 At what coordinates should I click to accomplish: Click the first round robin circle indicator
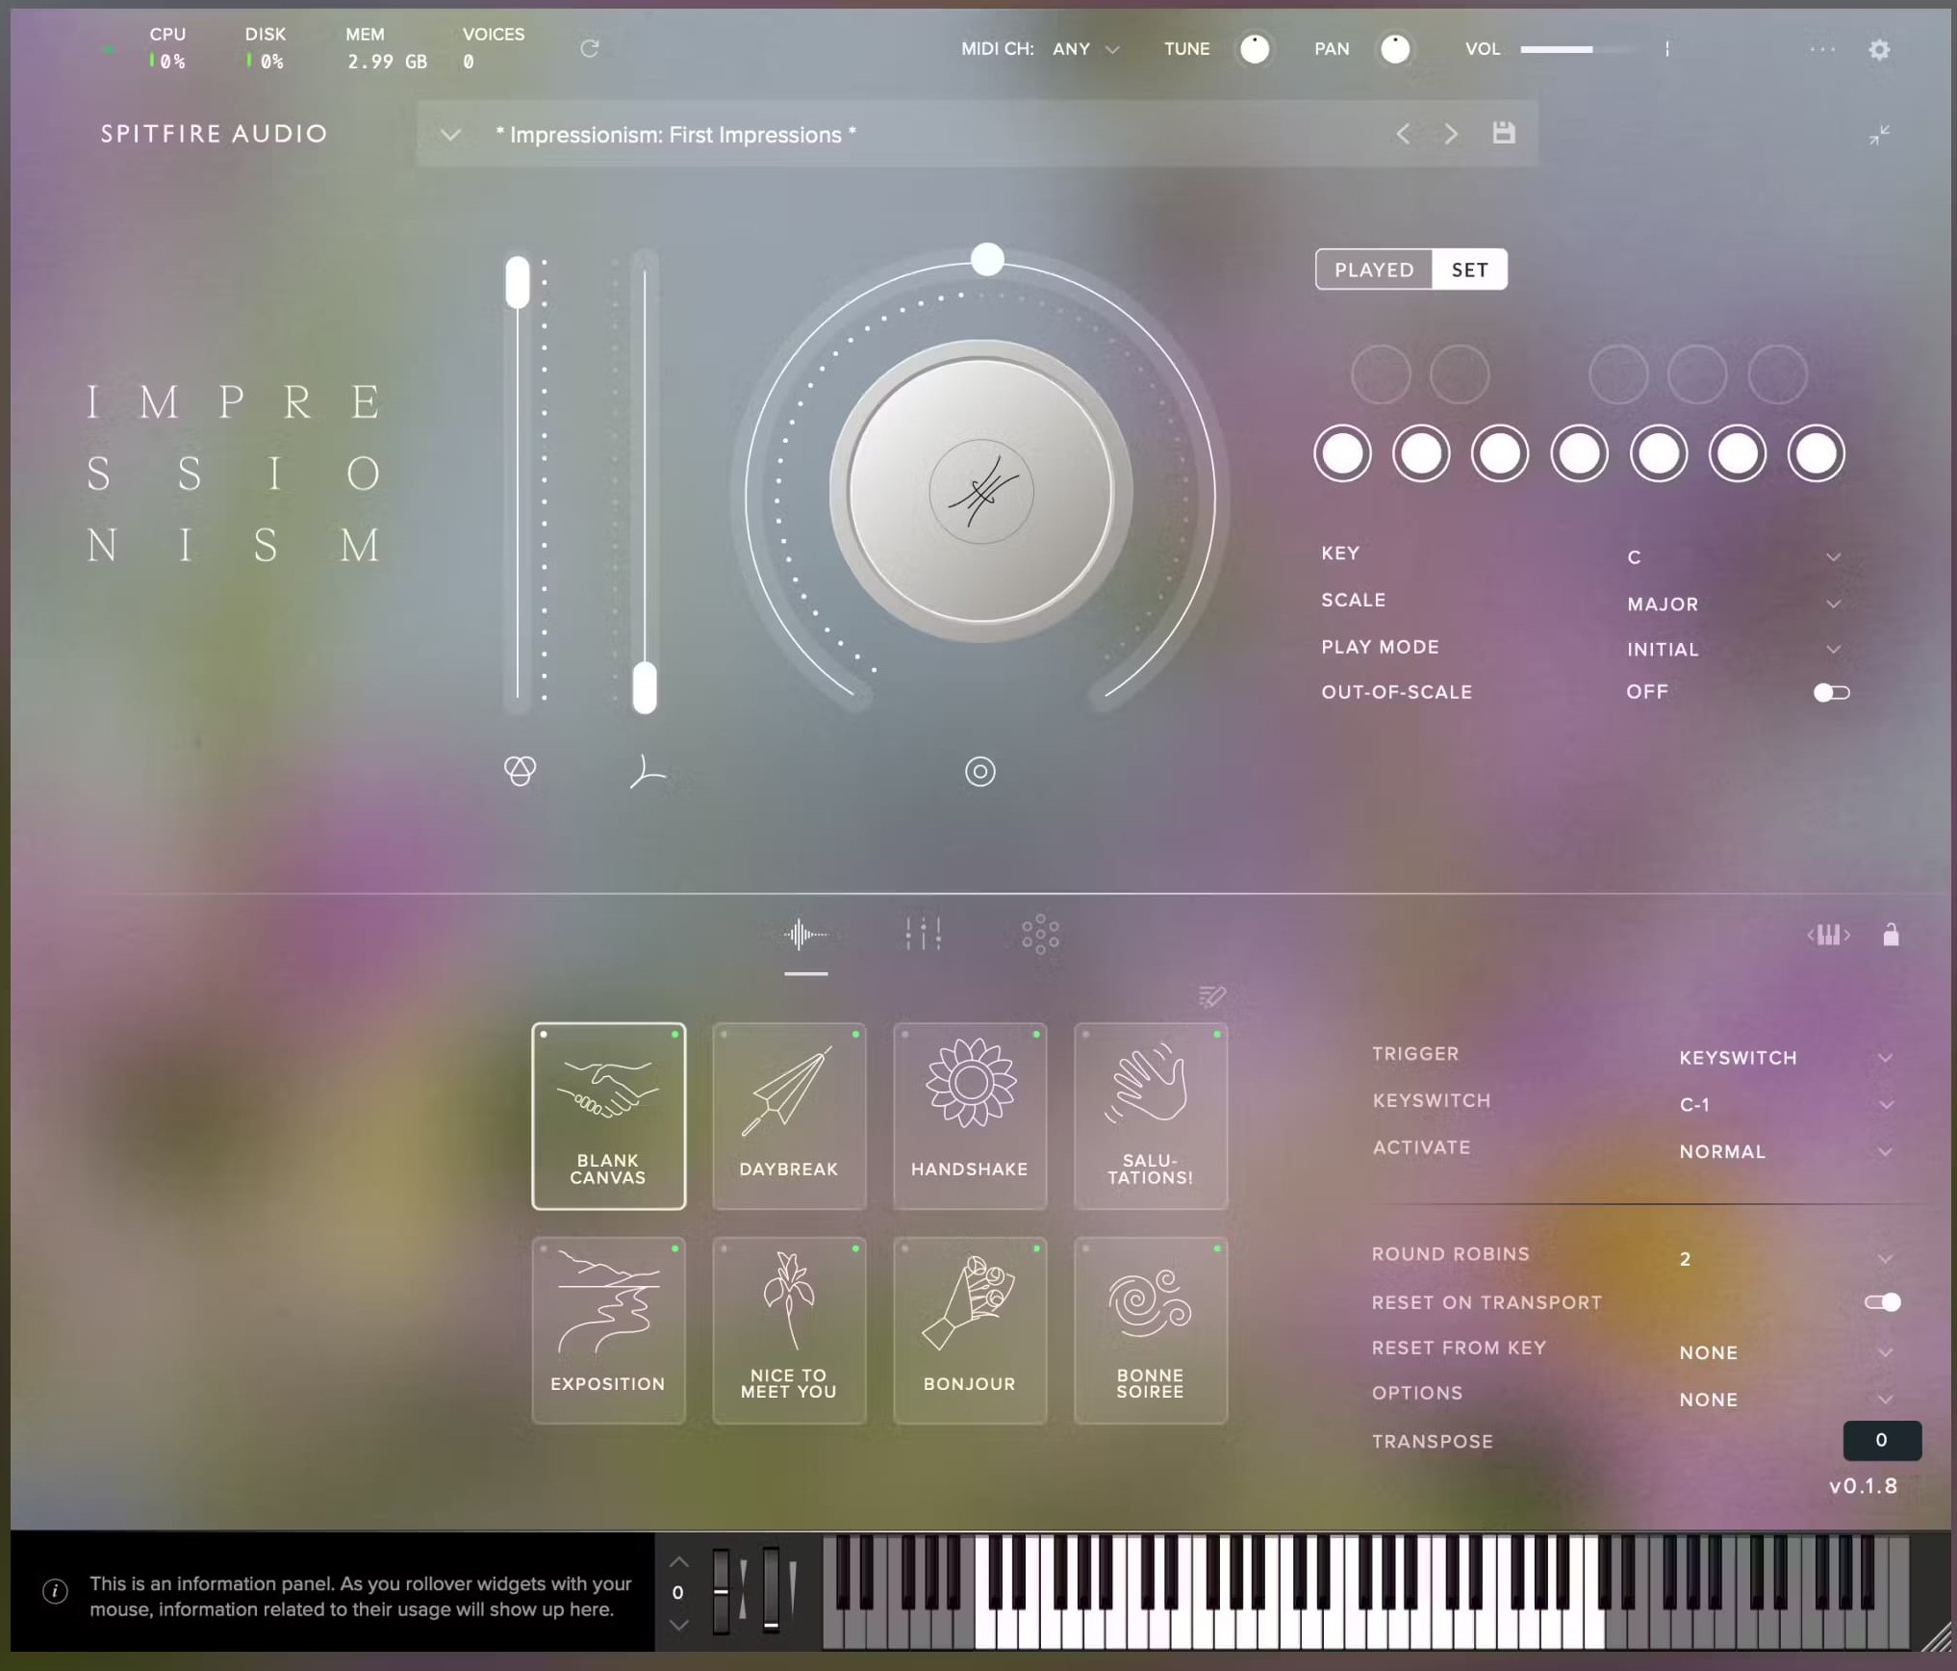(1342, 453)
